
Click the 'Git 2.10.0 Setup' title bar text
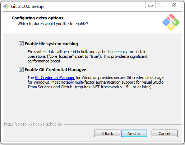(x=27, y=6)
